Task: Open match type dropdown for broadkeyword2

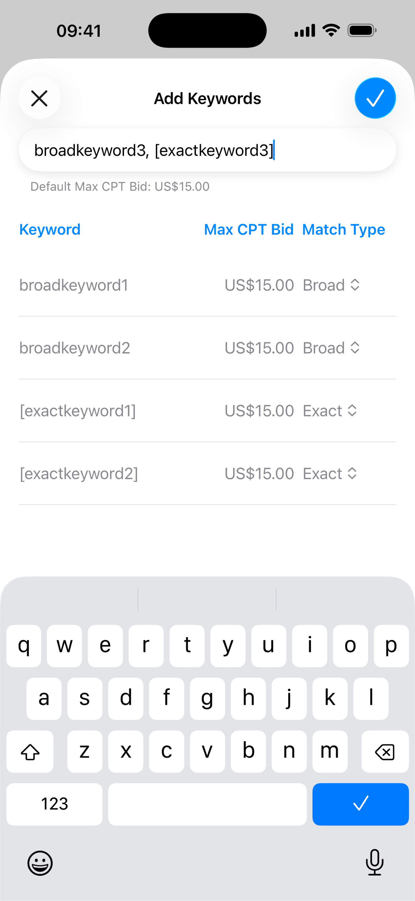Action: pos(331,348)
